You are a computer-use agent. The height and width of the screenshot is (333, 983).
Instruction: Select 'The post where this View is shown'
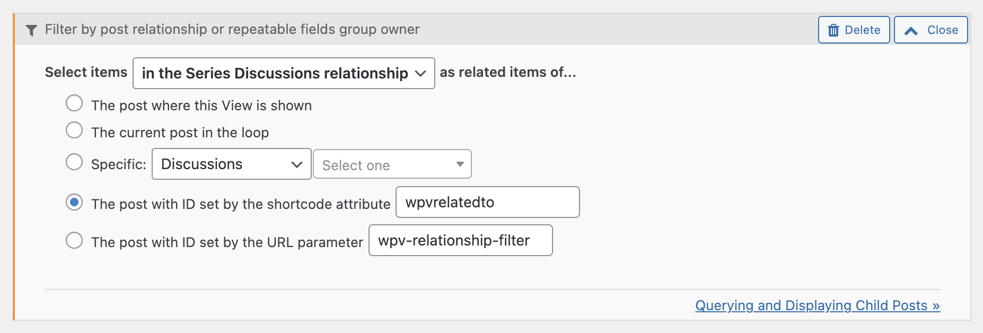(74, 103)
